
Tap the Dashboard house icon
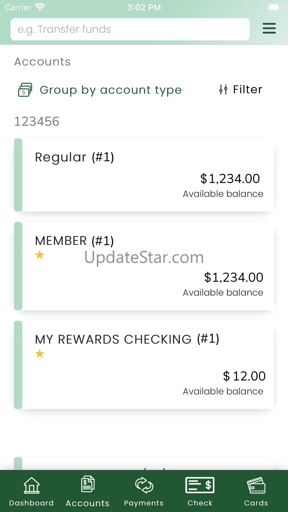[31, 485]
